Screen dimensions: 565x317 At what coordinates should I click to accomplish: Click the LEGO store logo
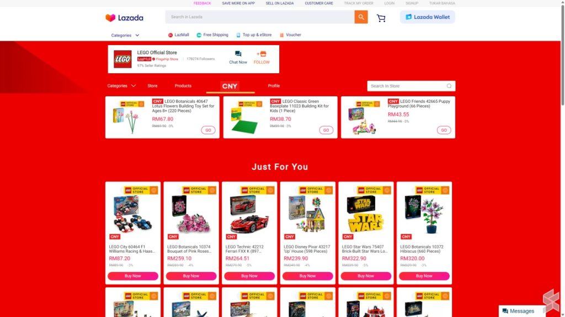[122, 59]
